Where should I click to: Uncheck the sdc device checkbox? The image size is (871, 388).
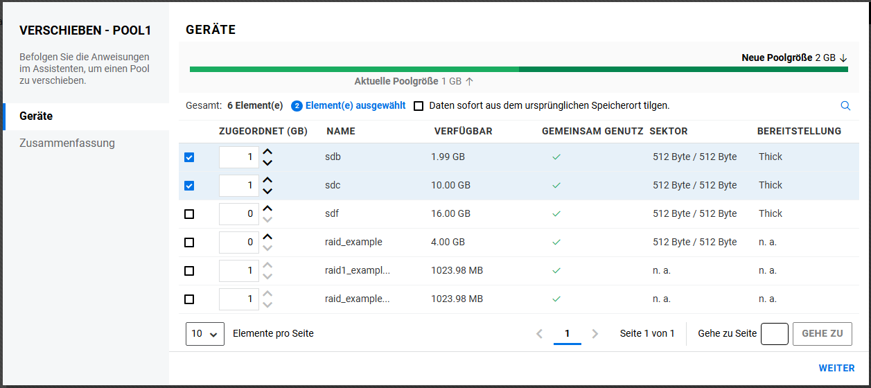click(x=189, y=186)
